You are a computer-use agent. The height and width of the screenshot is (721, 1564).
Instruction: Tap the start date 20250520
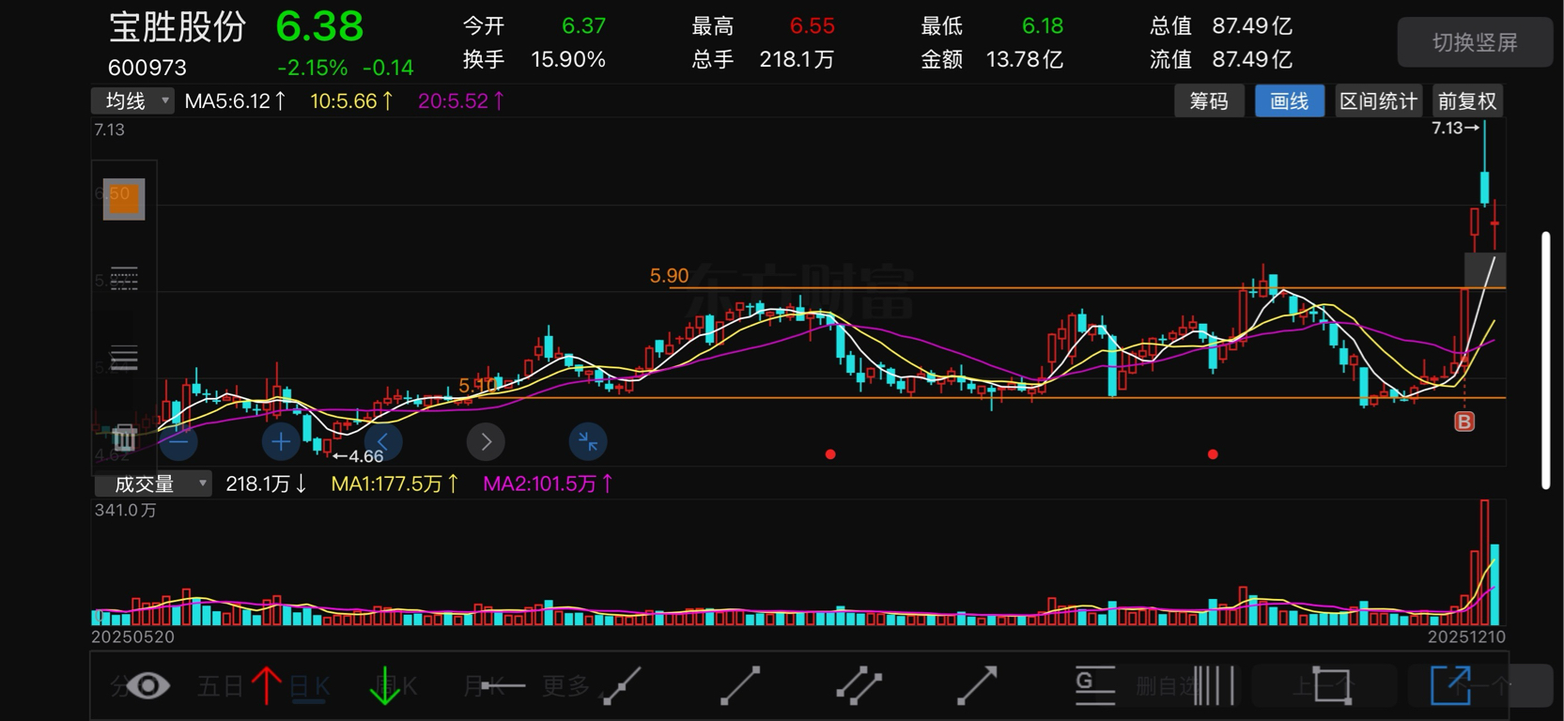(132, 637)
